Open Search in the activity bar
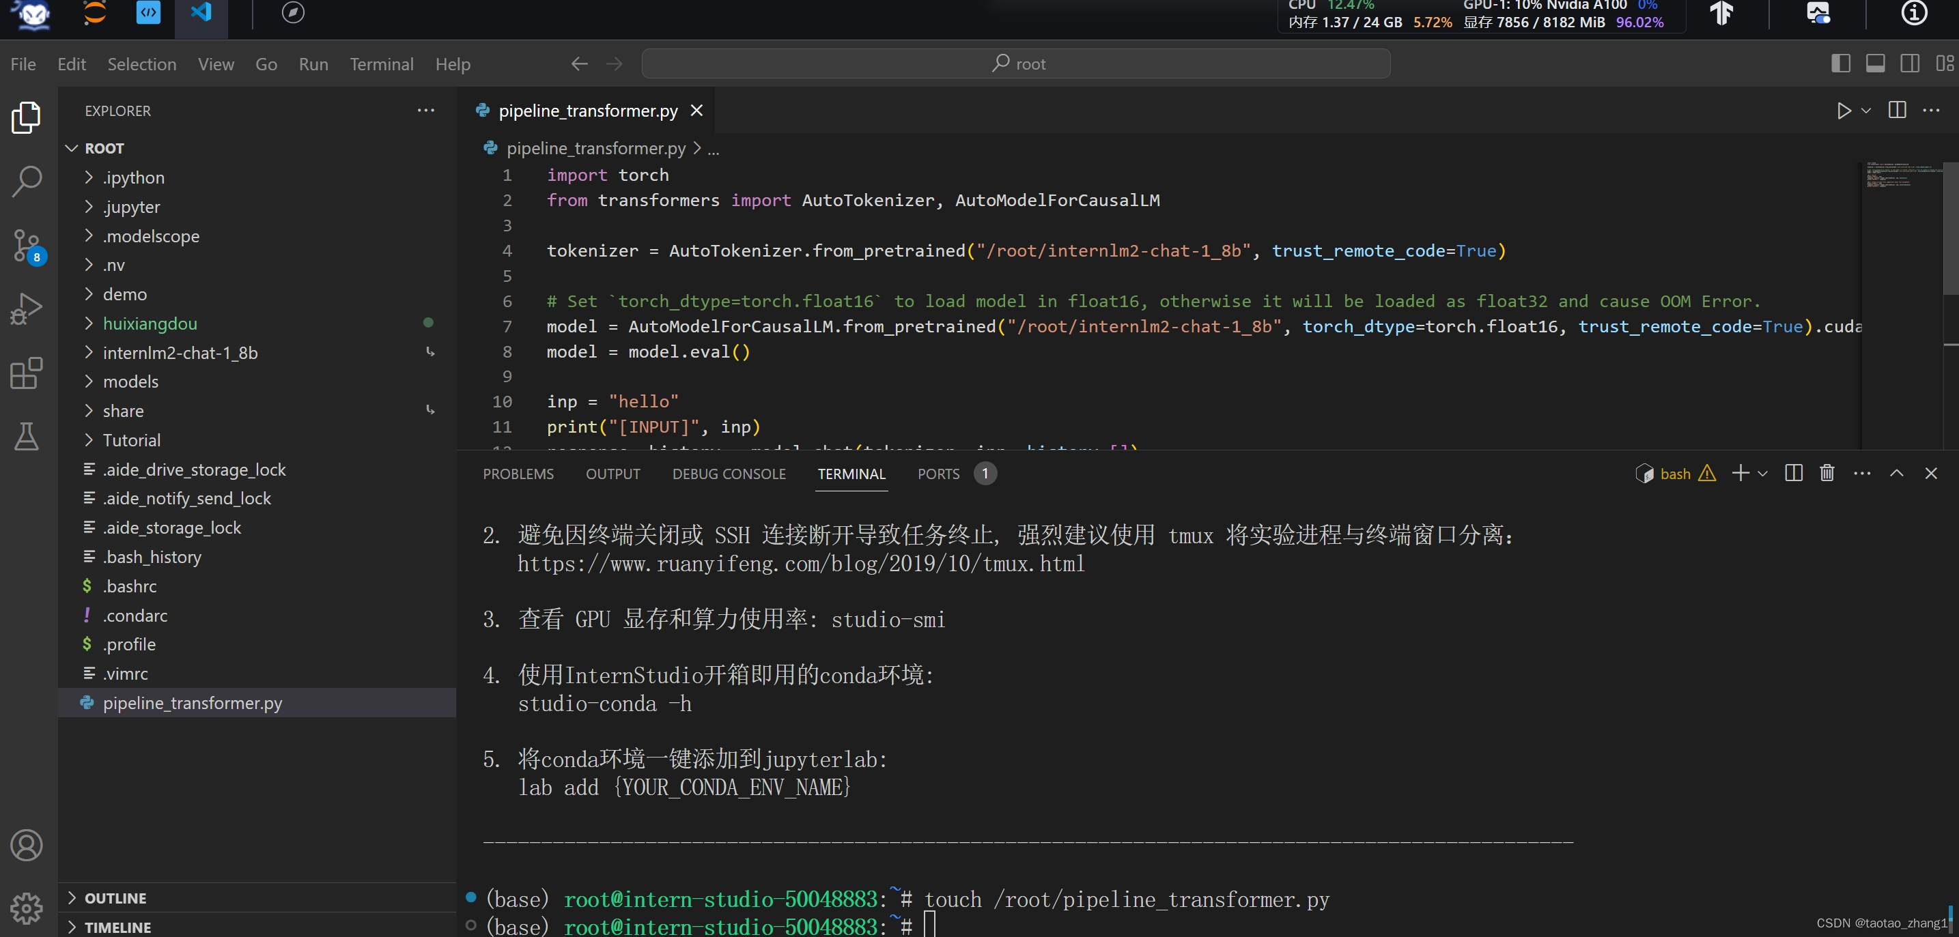1959x937 pixels. (26, 181)
